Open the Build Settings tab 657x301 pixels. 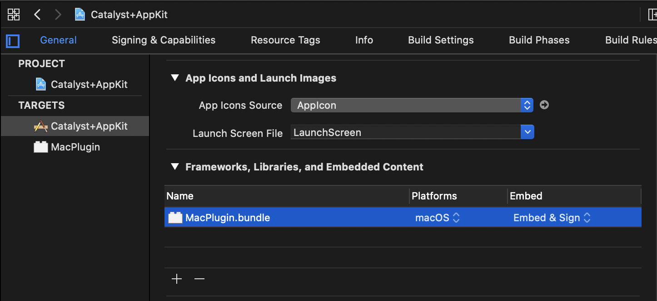point(441,40)
